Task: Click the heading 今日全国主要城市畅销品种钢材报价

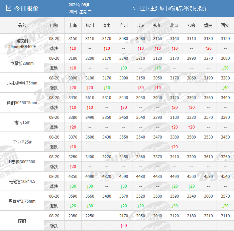Action: click(169, 8)
